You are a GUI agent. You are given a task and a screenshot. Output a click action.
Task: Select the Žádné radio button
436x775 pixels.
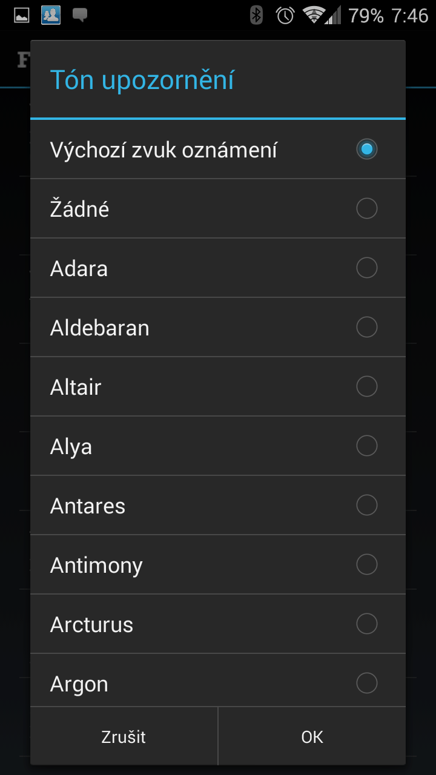[x=366, y=208]
